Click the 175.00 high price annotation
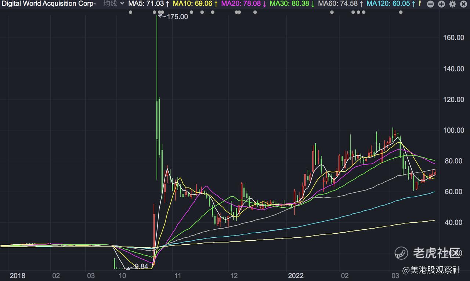The height and width of the screenshot is (281, 470). click(177, 16)
